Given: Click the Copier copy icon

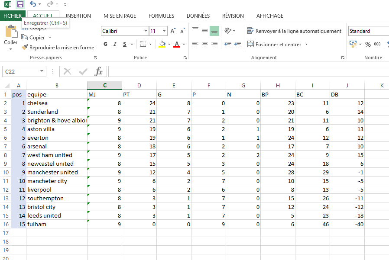Looking at the screenshot, I should (24, 38).
